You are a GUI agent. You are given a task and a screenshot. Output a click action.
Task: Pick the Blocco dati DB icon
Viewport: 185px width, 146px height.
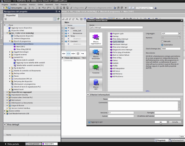click(96, 85)
